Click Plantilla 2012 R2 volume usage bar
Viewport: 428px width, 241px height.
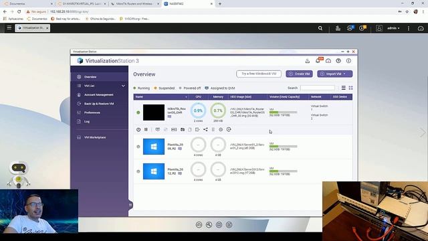pos(283,171)
